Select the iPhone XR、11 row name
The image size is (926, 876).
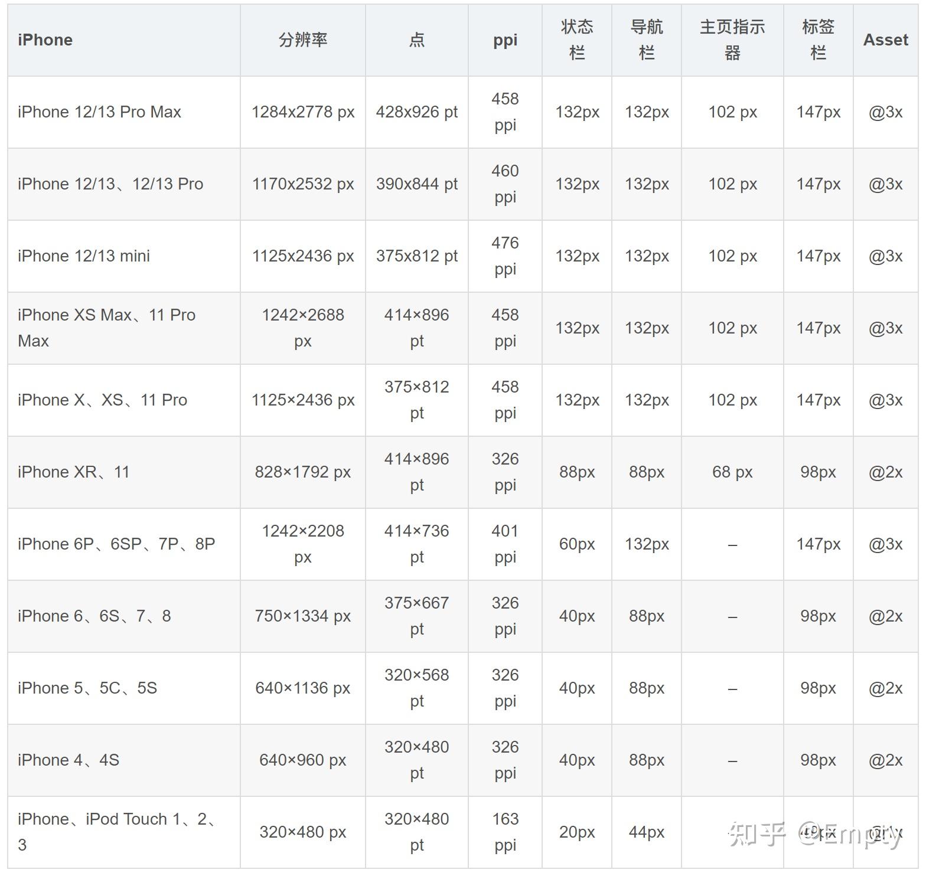tap(73, 472)
